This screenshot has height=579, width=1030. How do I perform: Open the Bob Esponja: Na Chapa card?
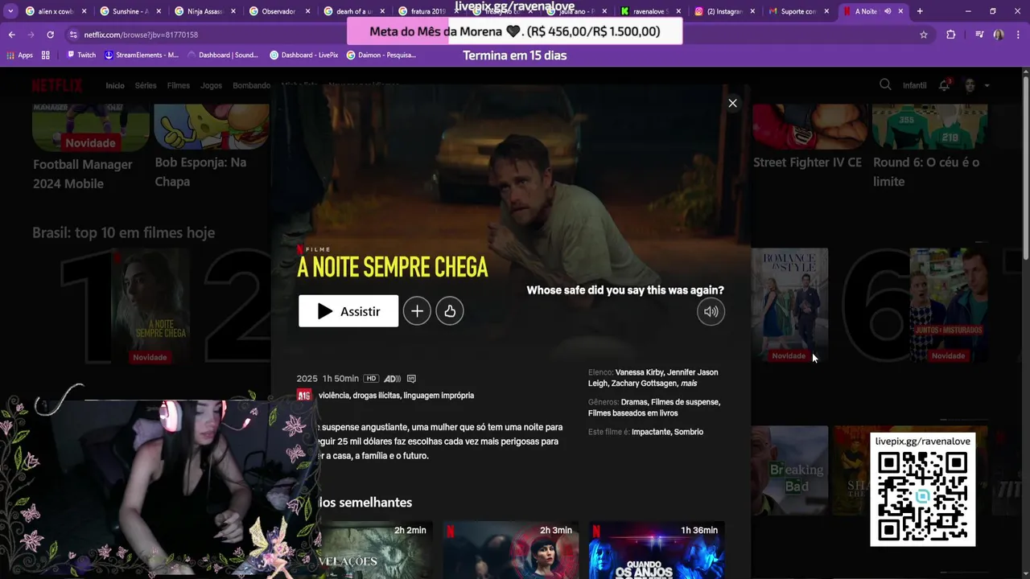coord(212,147)
